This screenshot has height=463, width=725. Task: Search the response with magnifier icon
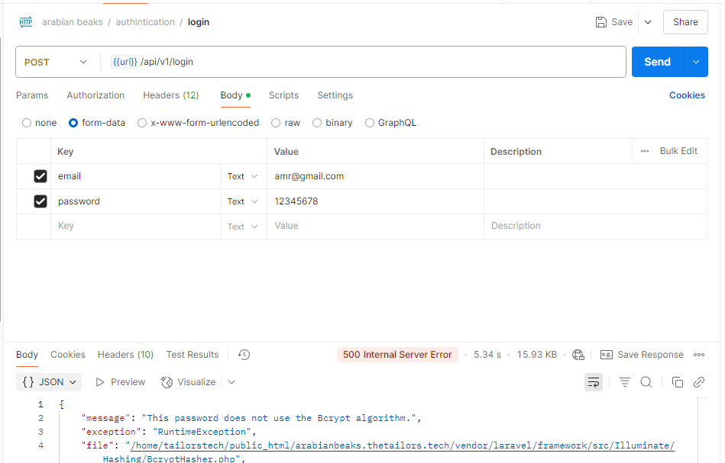coord(646,382)
